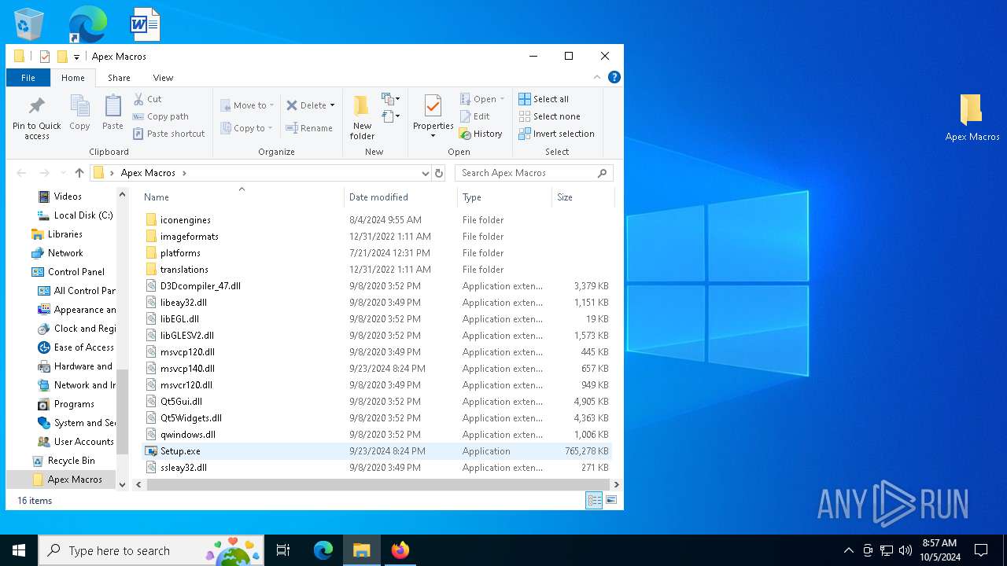Open file History

pyautogui.click(x=481, y=134)
